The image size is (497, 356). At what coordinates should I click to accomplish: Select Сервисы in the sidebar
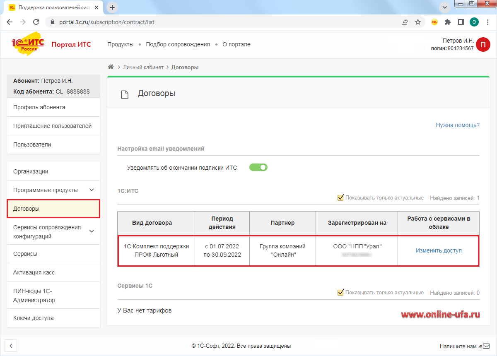(x=53, y=254)
